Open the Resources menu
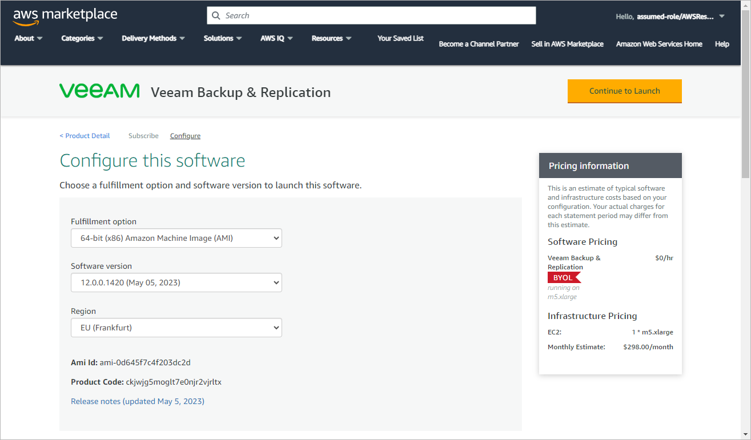 click(332, 38)
